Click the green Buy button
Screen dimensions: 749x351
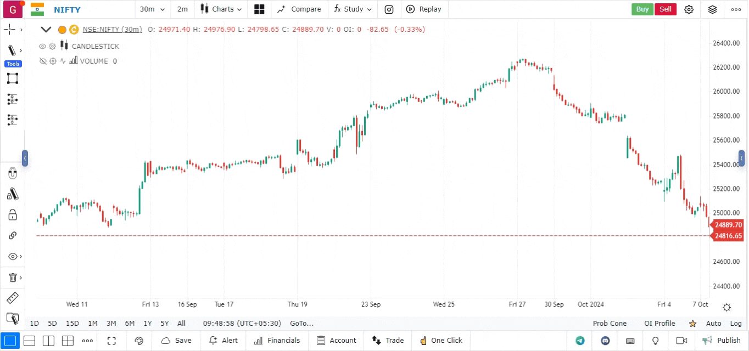point(642,9)
